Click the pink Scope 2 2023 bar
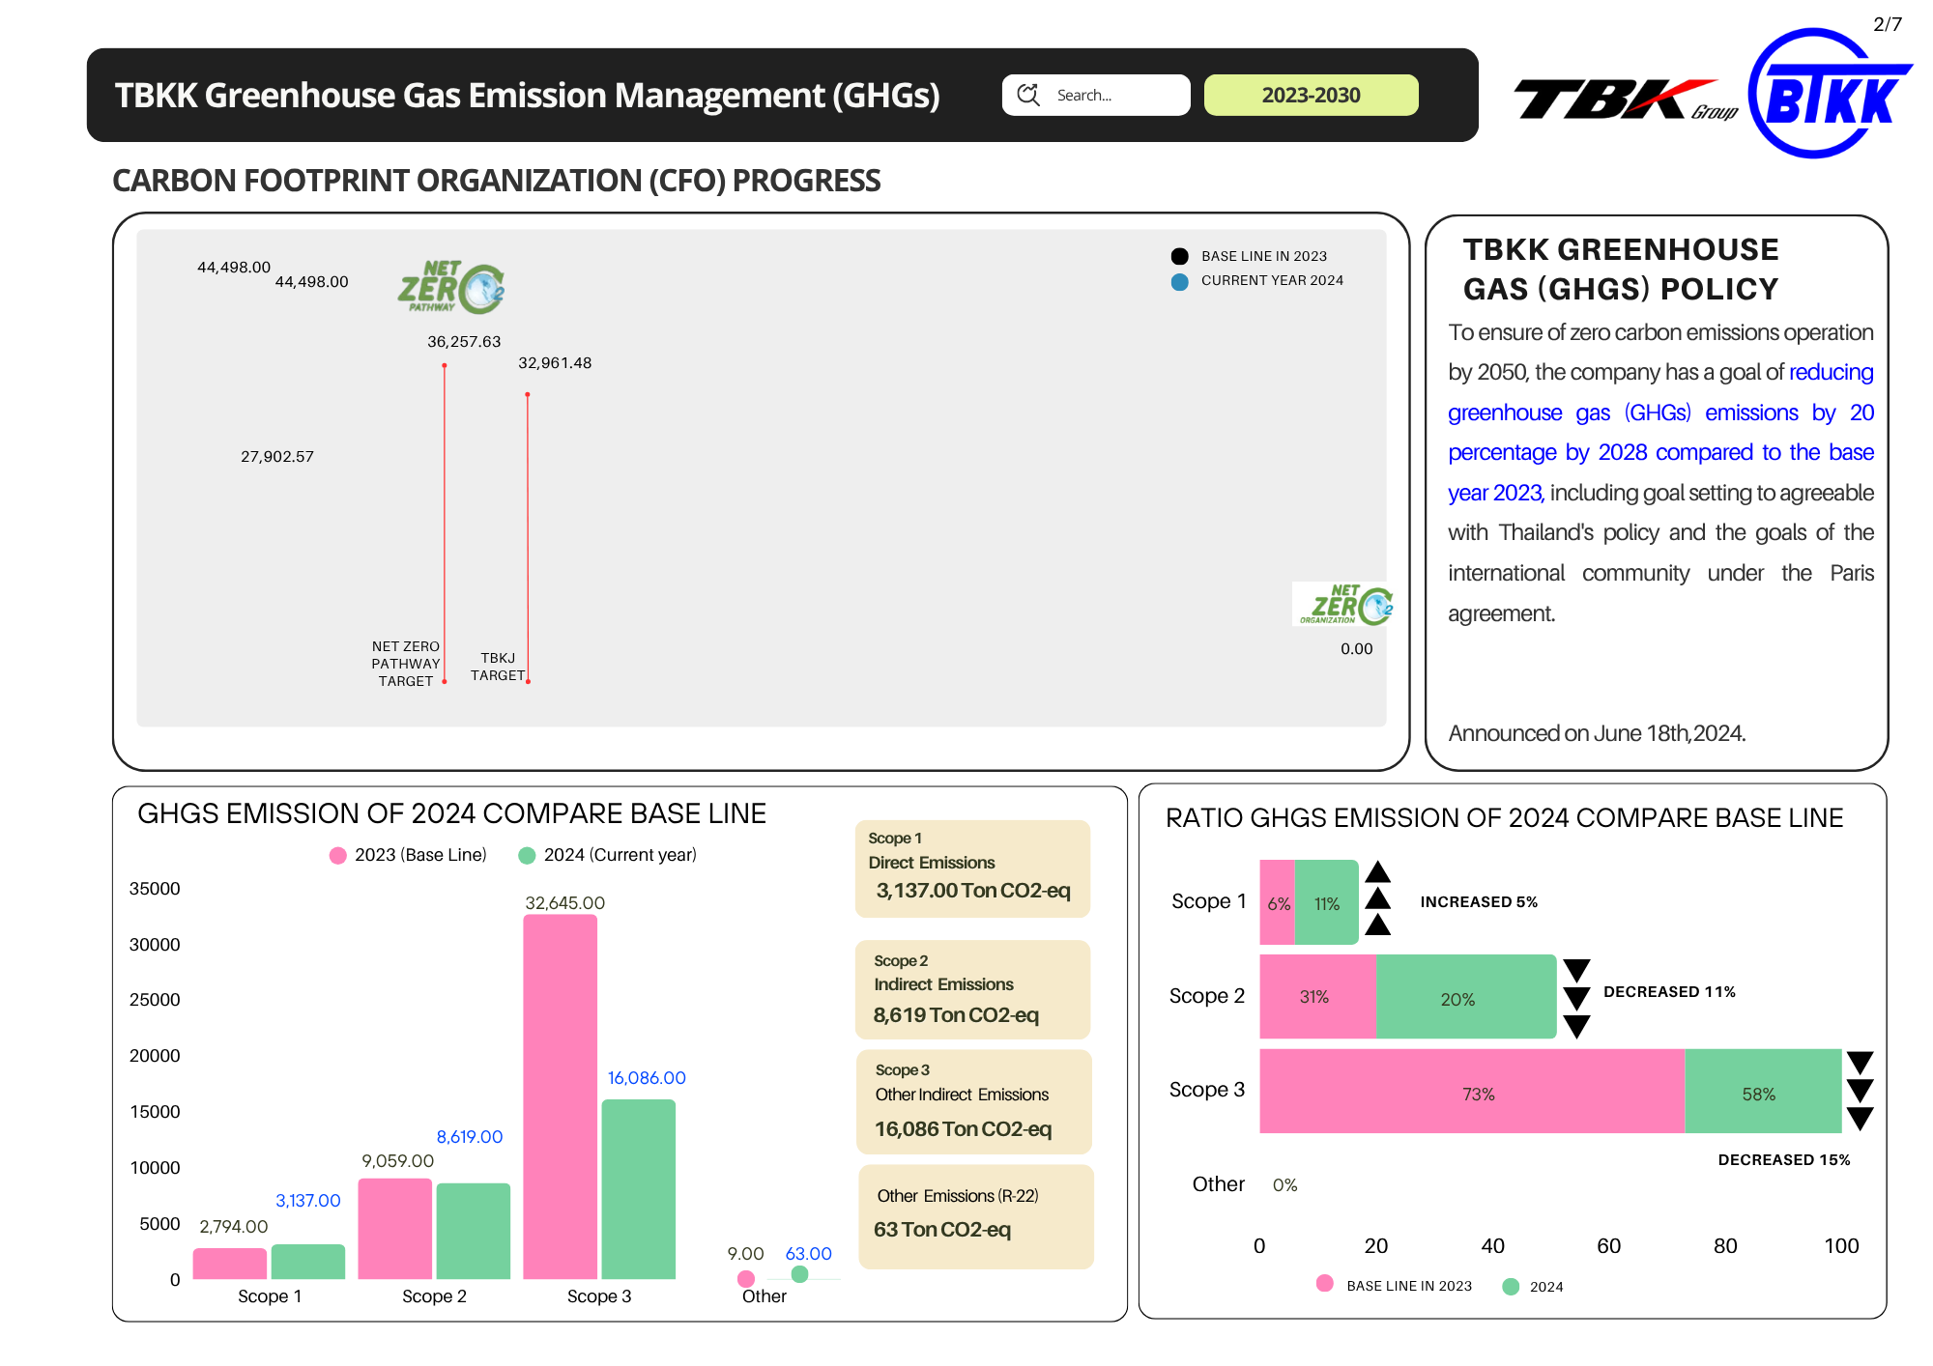This screenshot has height=1366, width=1933. (x=395, y=1229)
